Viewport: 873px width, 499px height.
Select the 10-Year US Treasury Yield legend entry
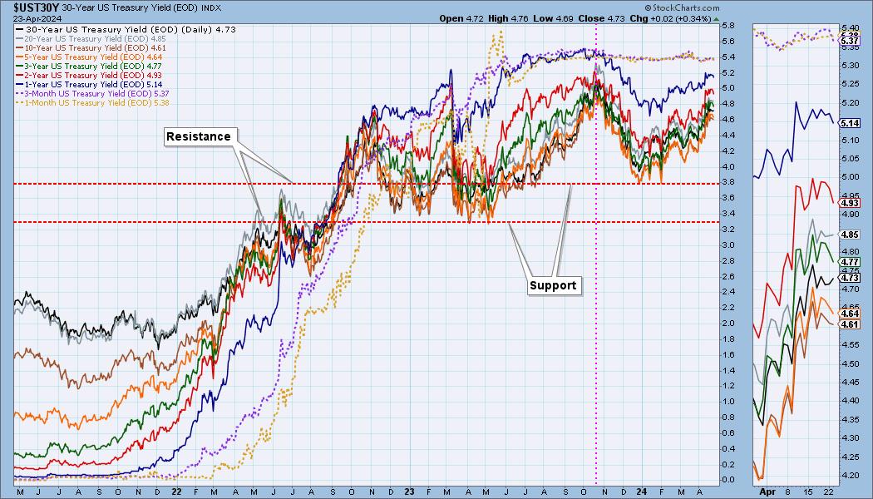tap(91, 48)
